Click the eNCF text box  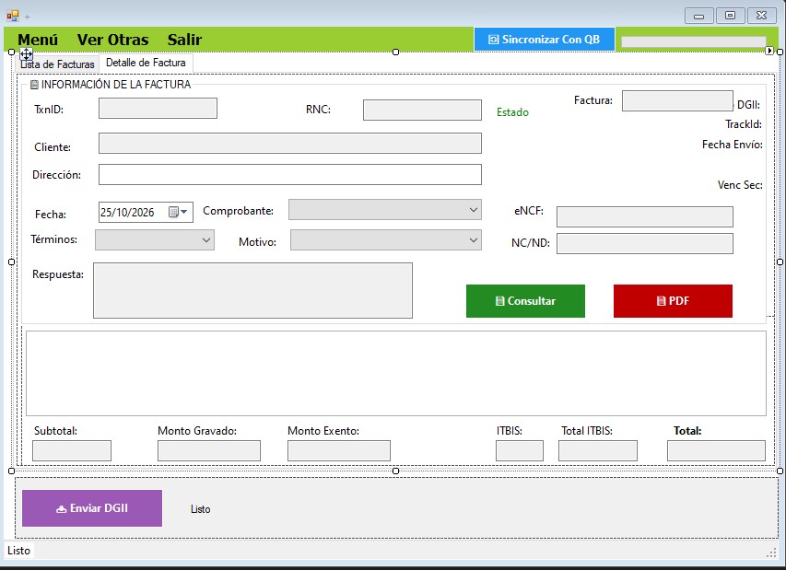(x=645, y=217)
